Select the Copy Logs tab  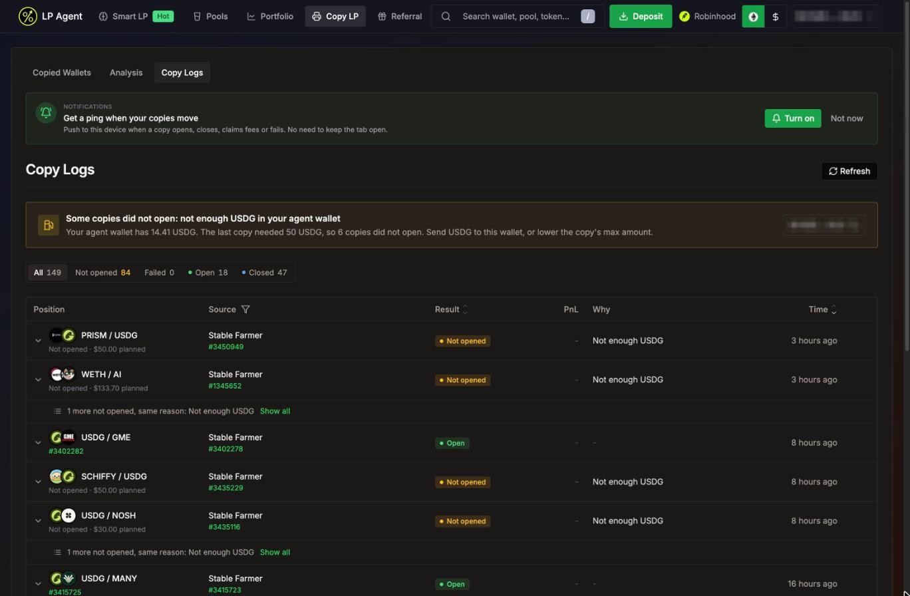point(182,73)
